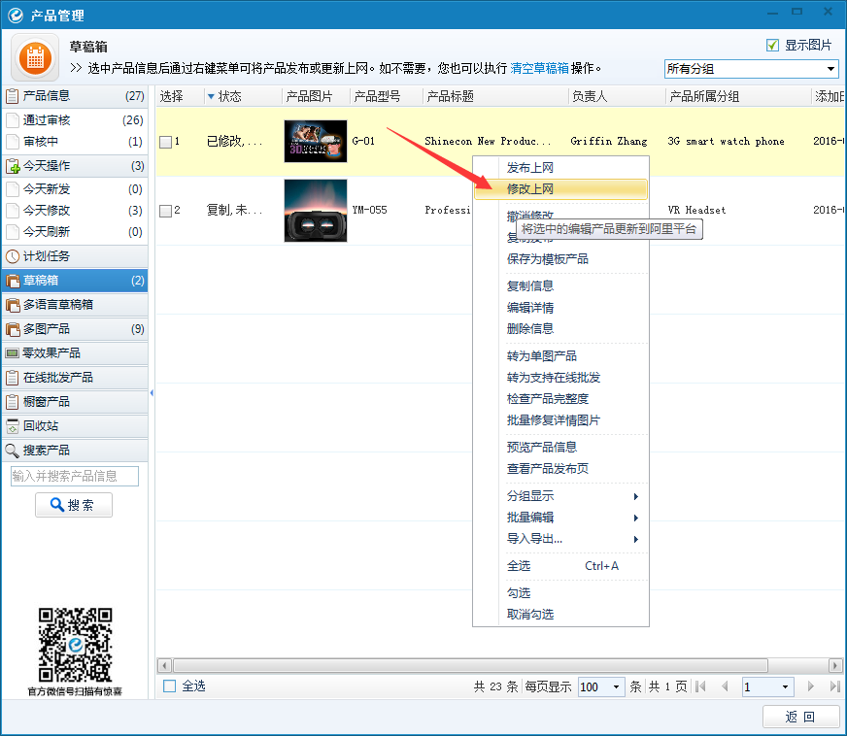Image resolution: width=847 pixels, height=736 pixels.
Task: Select the 橱窗产品 sidebar icon
Action: point(13,402)
